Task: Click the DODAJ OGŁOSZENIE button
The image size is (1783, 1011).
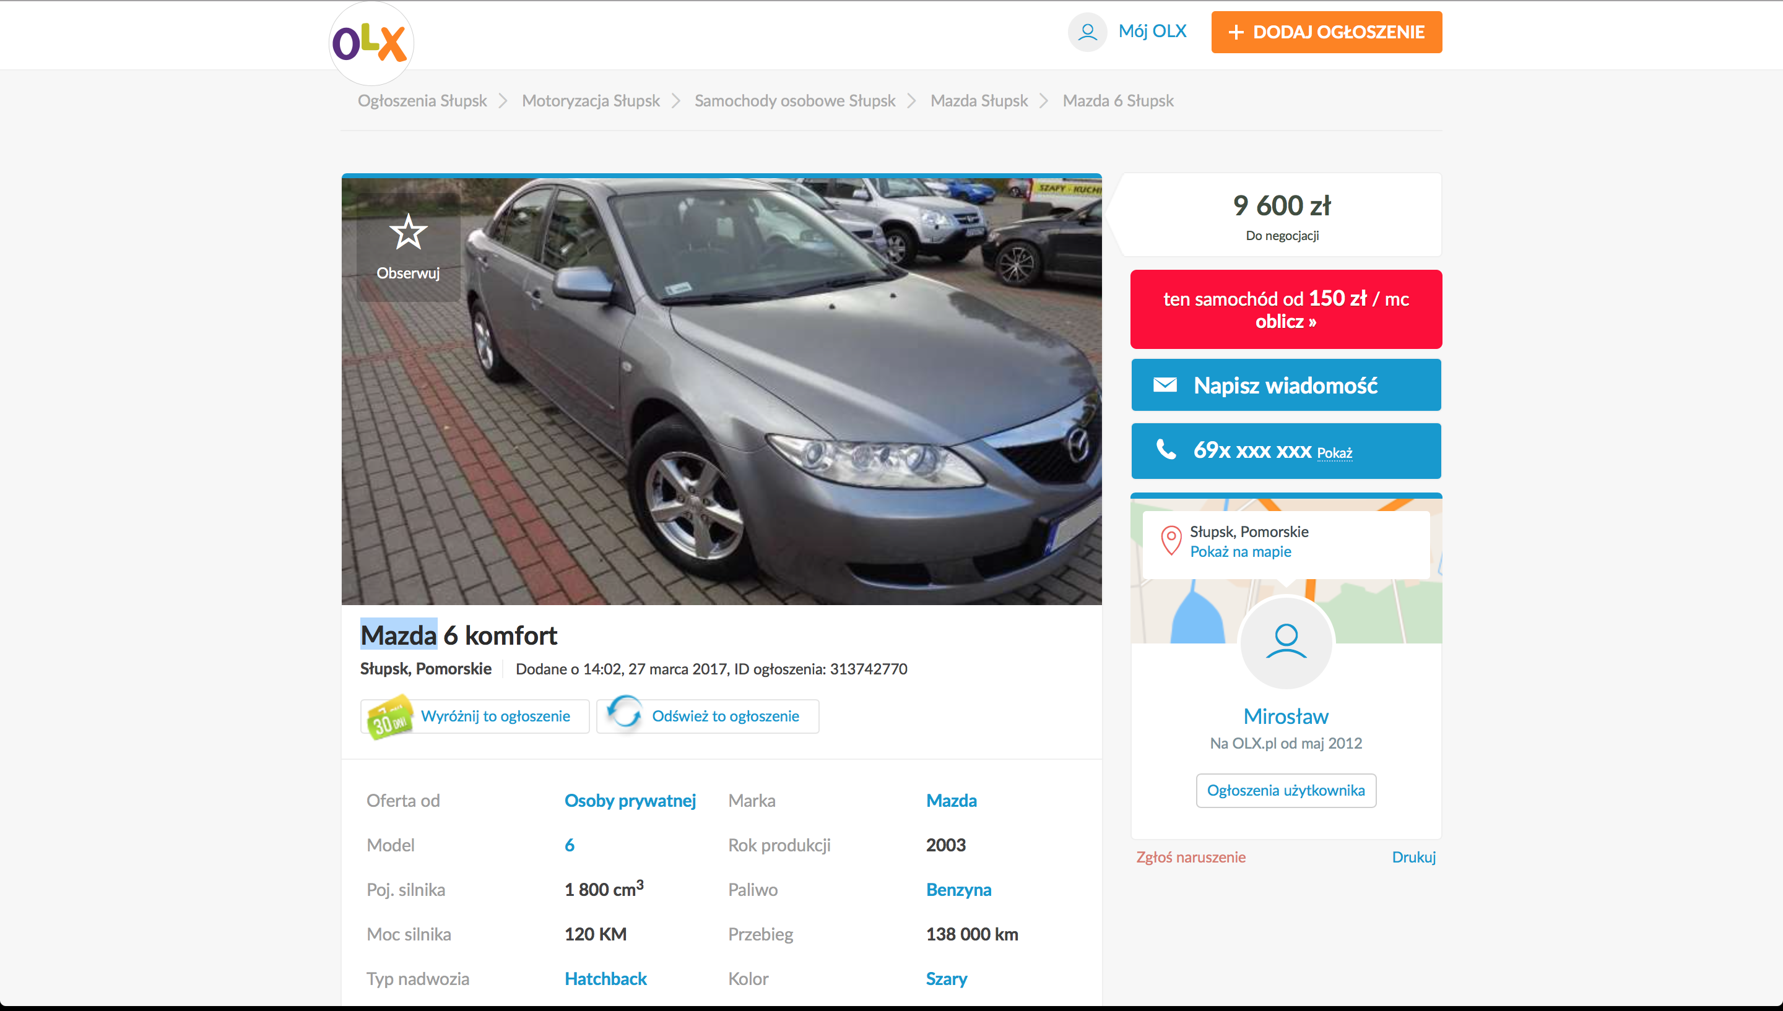Action: pos(1326,32)
